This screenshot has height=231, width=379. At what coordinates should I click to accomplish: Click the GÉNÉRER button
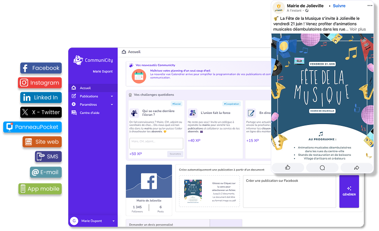349,191
